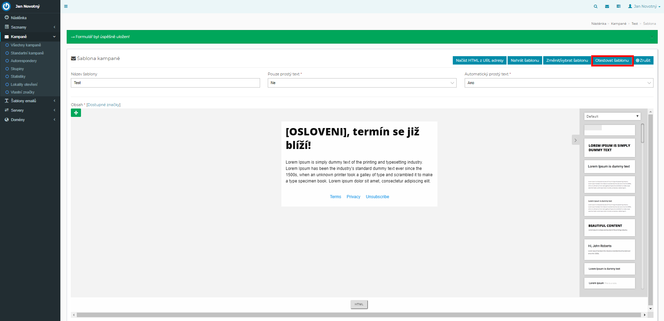
Task: Click the Zrušit button
Action: (x=643, y=60)
